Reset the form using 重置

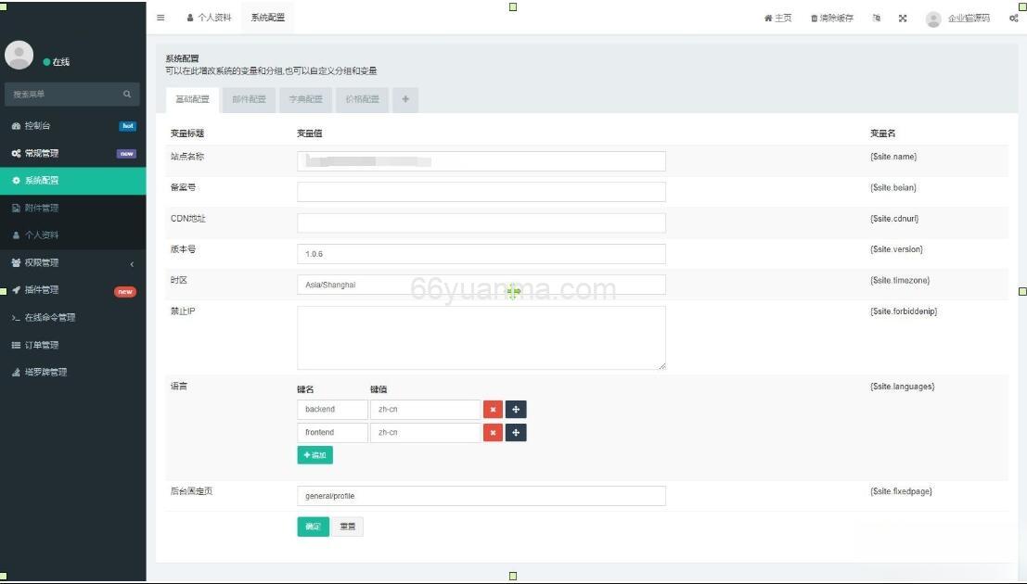click(347, 526)
